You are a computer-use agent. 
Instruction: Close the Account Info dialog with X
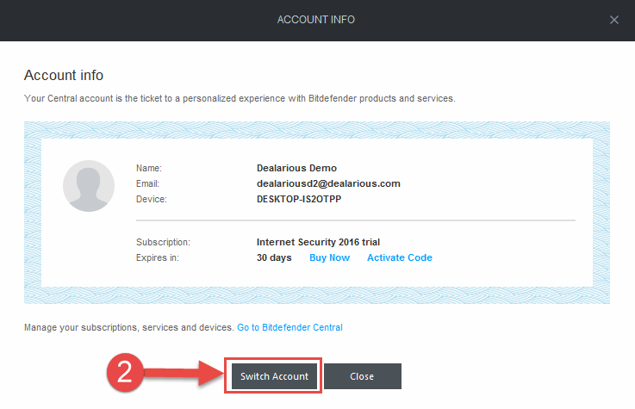tap(614, 20)
